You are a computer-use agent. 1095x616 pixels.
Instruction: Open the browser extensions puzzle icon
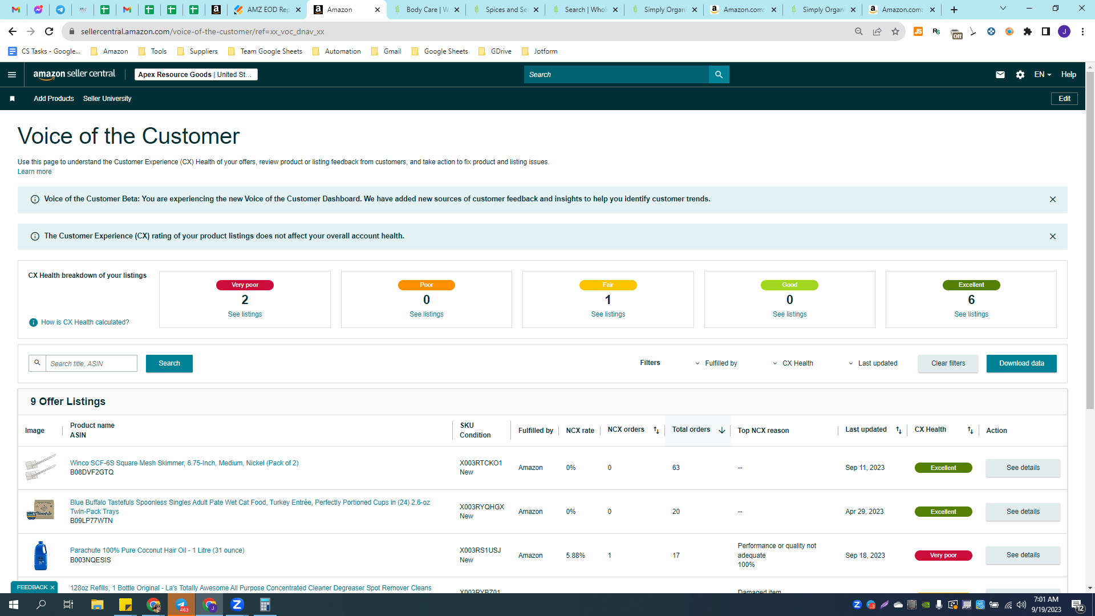(x=1028, y=31)
